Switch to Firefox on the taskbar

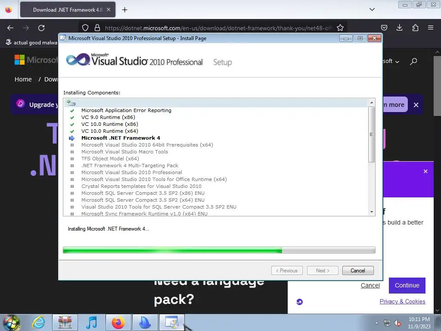(118, 322)
